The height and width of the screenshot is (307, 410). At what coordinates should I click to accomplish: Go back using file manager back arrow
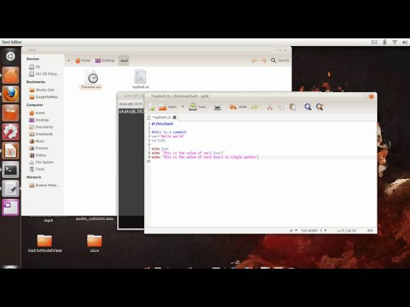point(254,60)
